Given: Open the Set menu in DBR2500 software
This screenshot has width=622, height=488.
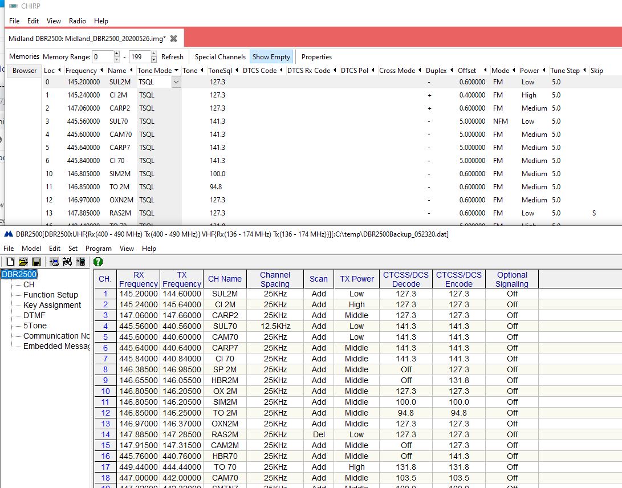Looking at the screenshot, I should coord(73,249).
